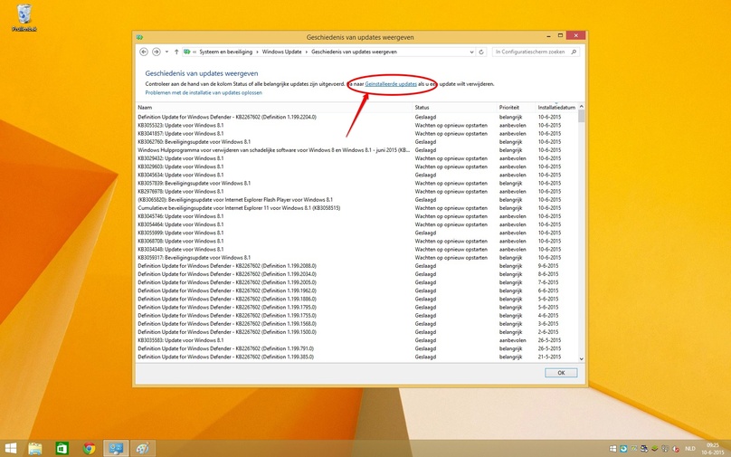Click the blue circular sync tray icon
731x457 pixels.
coord(623,449)
